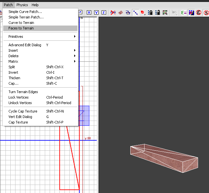Click the grayed-out arrow icon

tap(174, 13)
